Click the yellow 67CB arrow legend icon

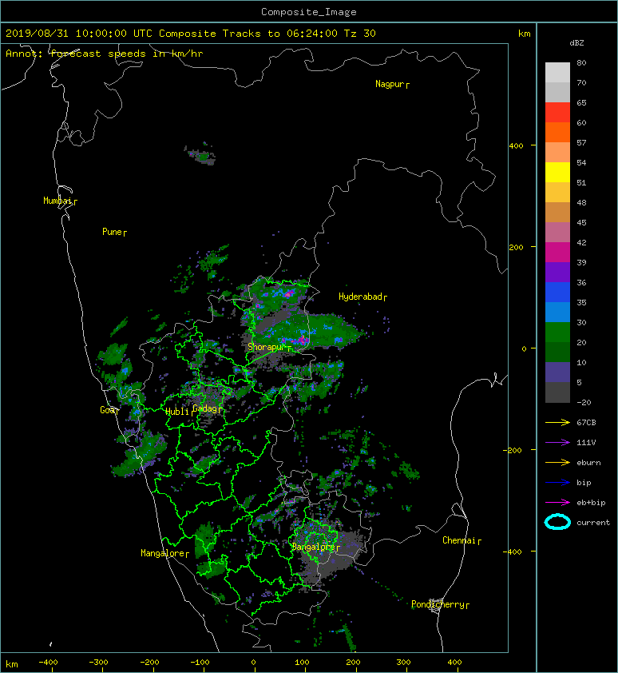[557, 422]
